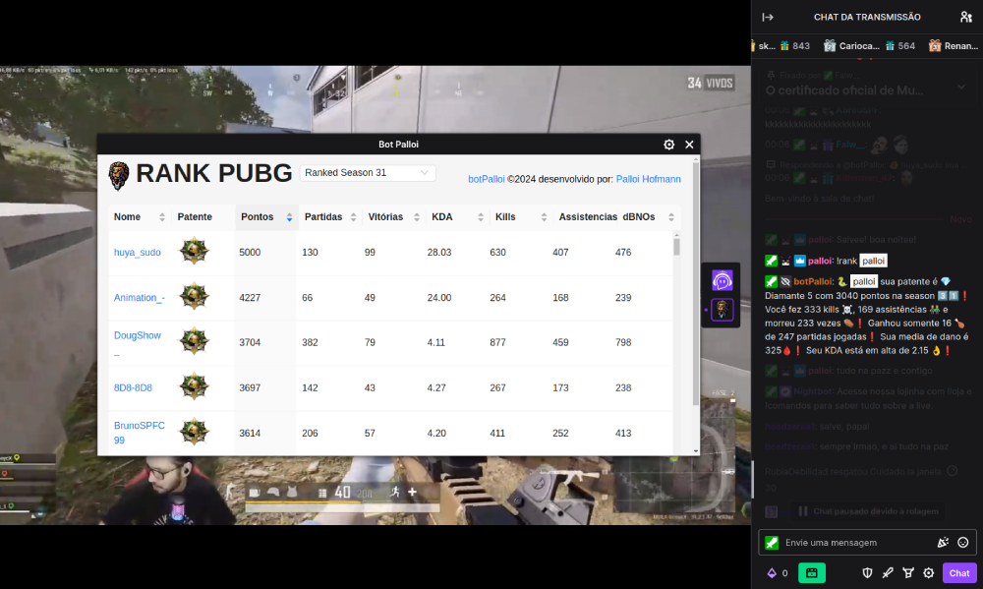983x589 pixels.
Task: Open huya_sudo player profile link
Action: click(138, 252)
